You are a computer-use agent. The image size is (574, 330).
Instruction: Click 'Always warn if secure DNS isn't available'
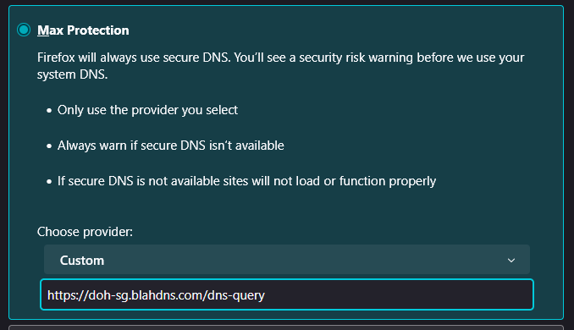tap(170, 146)
